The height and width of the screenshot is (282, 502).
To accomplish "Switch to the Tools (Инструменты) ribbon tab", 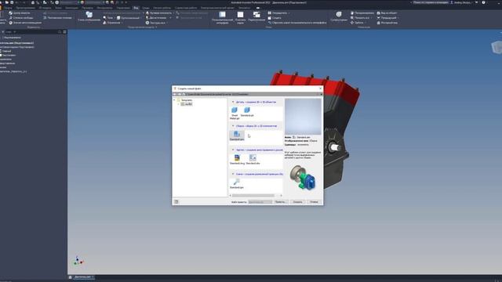I will point(104,8).
